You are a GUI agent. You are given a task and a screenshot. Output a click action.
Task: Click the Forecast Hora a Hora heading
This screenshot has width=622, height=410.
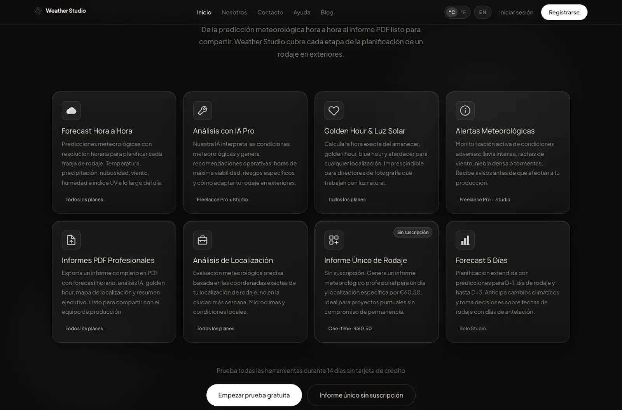click(x=97, y=131)
